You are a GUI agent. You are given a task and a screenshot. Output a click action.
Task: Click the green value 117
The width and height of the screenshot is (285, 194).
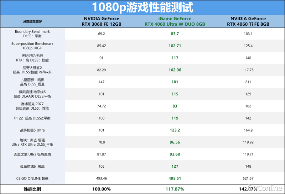pos(175,58)
